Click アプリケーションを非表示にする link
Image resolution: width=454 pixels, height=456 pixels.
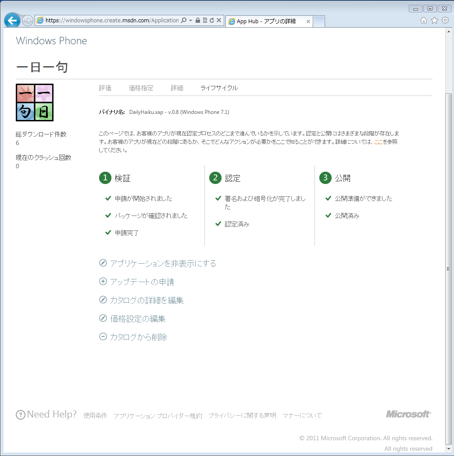click(163, 263)
